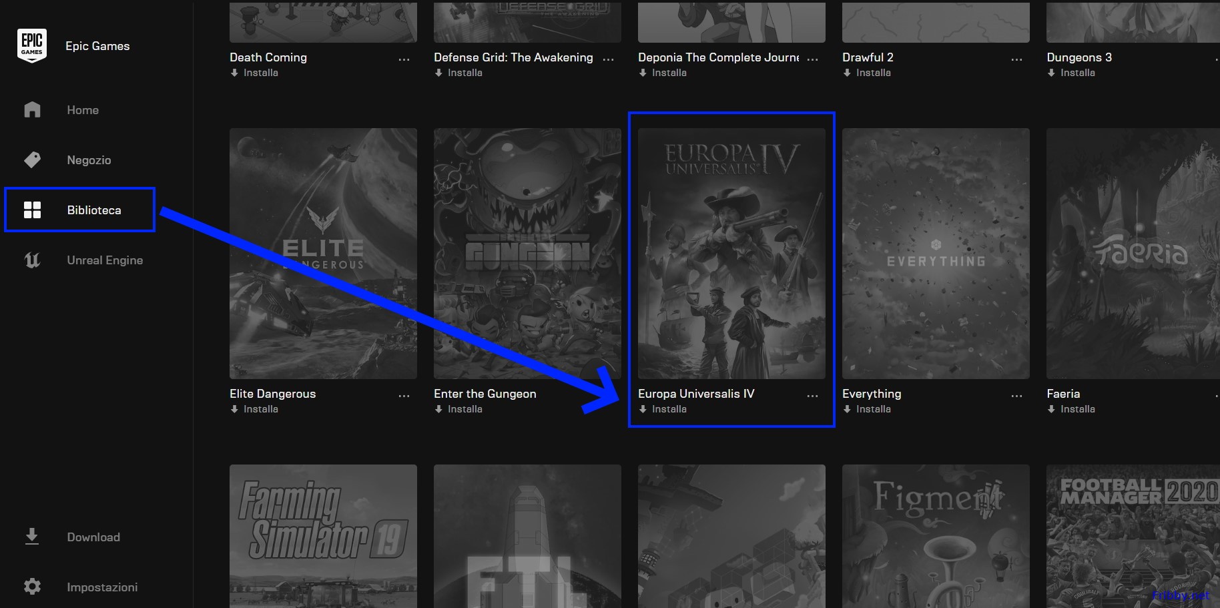Install Enter the Gungeon

click(x=465, y=409)
